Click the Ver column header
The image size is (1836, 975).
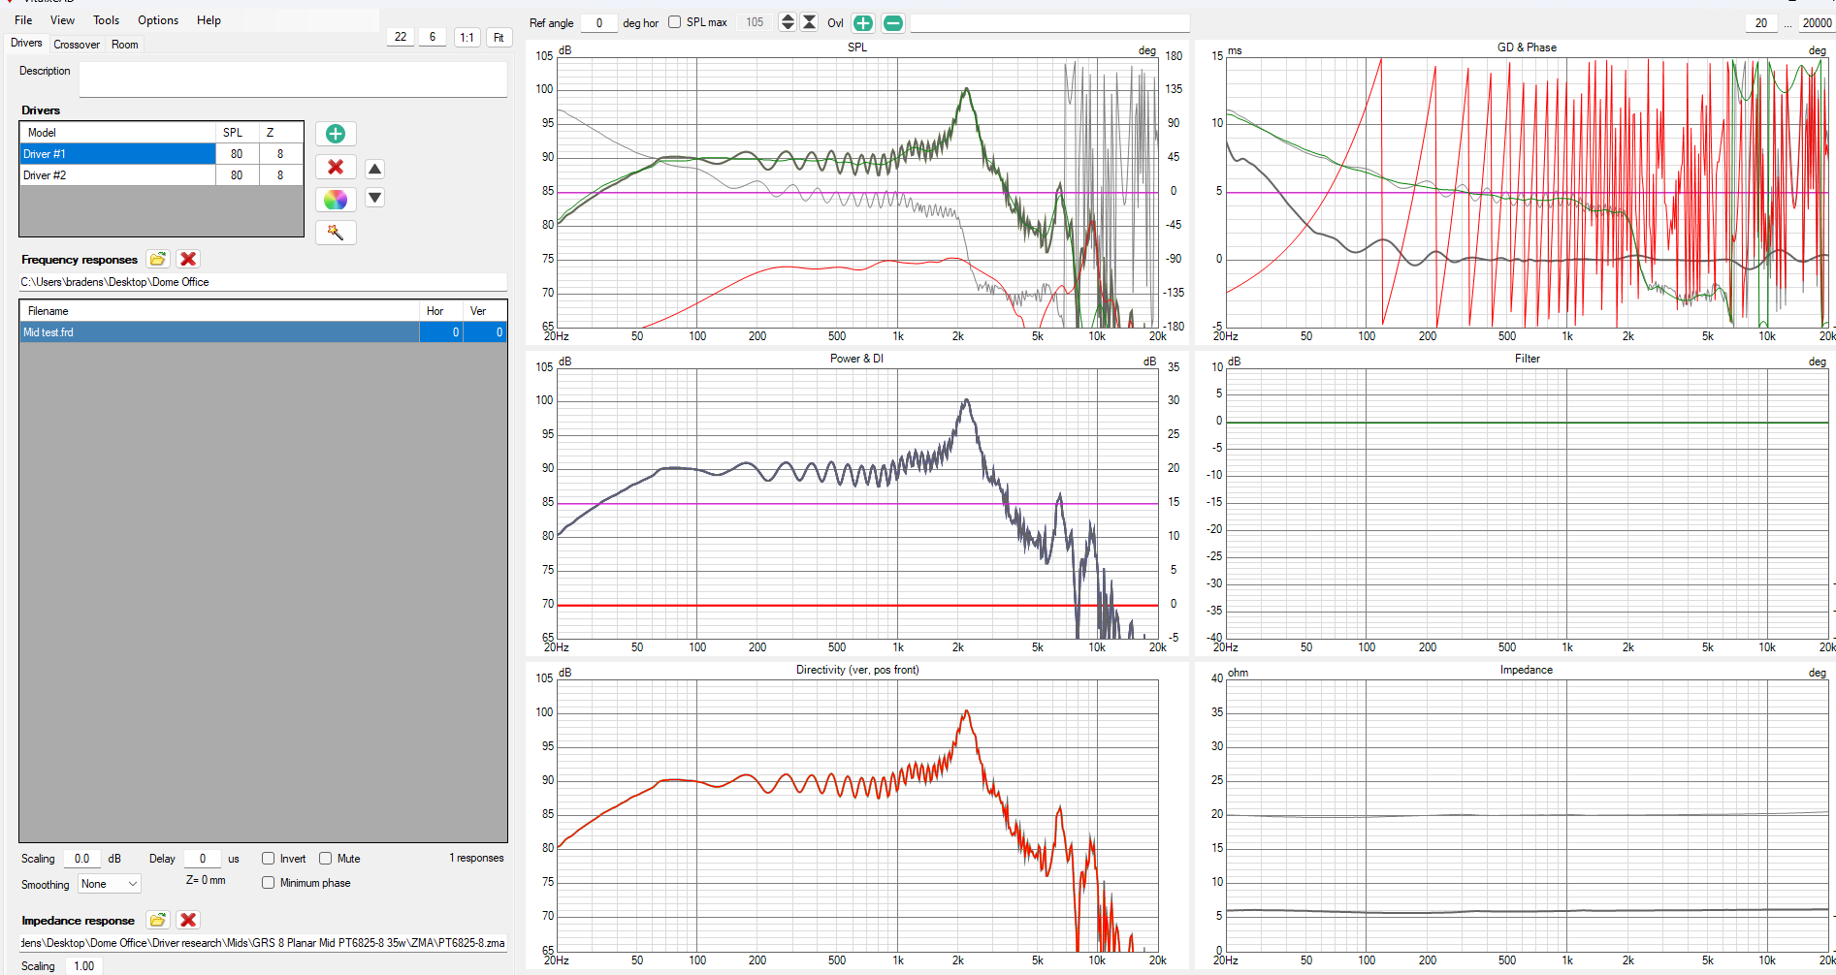[x=484, y=311]
